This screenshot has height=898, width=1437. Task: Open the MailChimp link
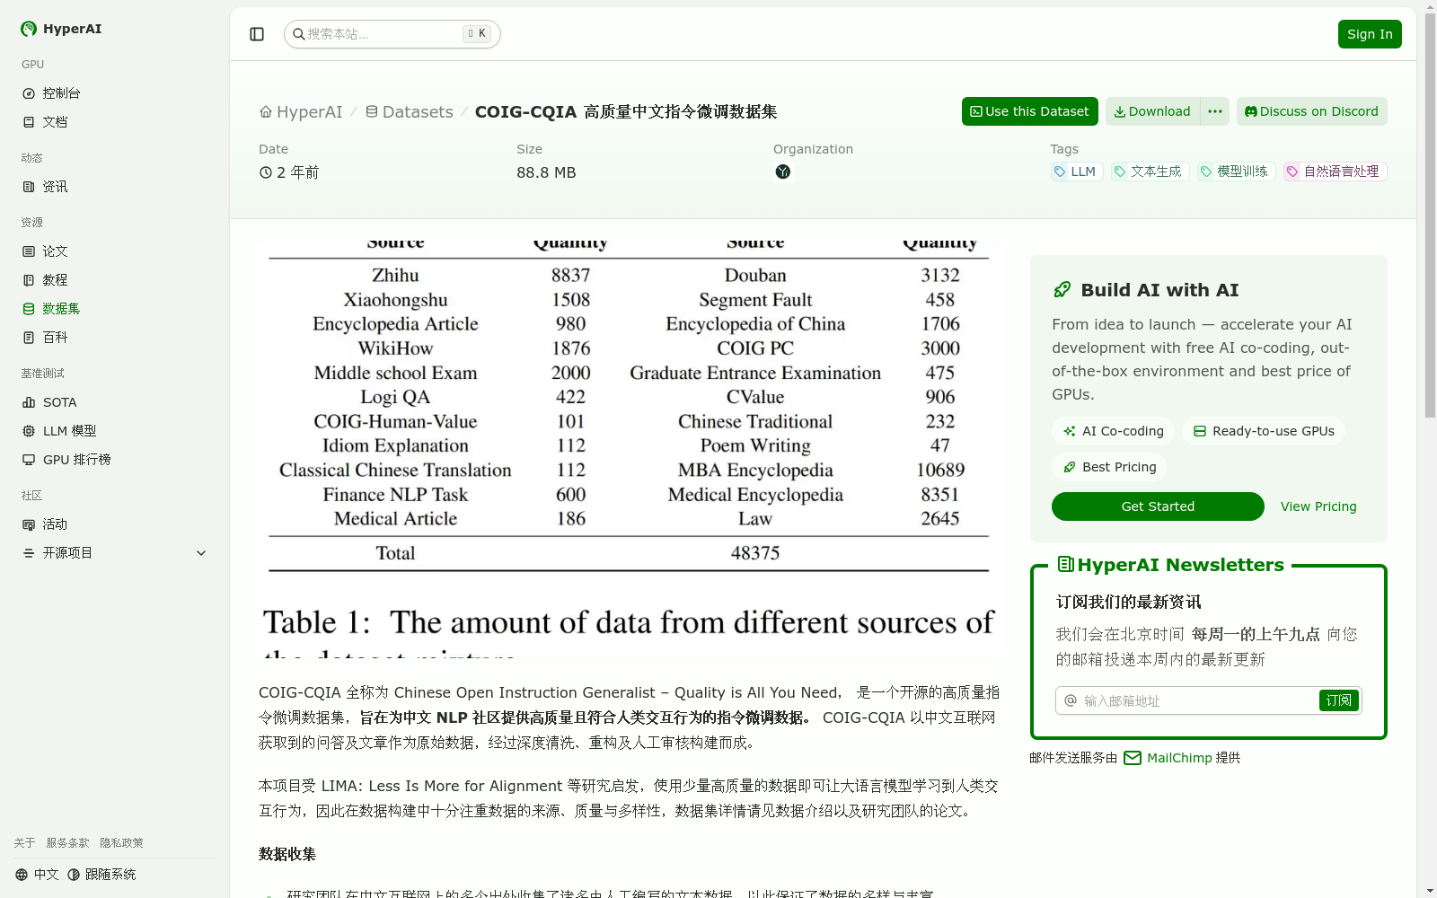click(x=1179, y=758)
